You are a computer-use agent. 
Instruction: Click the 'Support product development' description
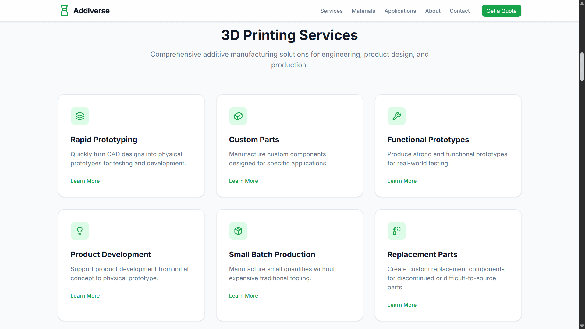tap(129, 274)
